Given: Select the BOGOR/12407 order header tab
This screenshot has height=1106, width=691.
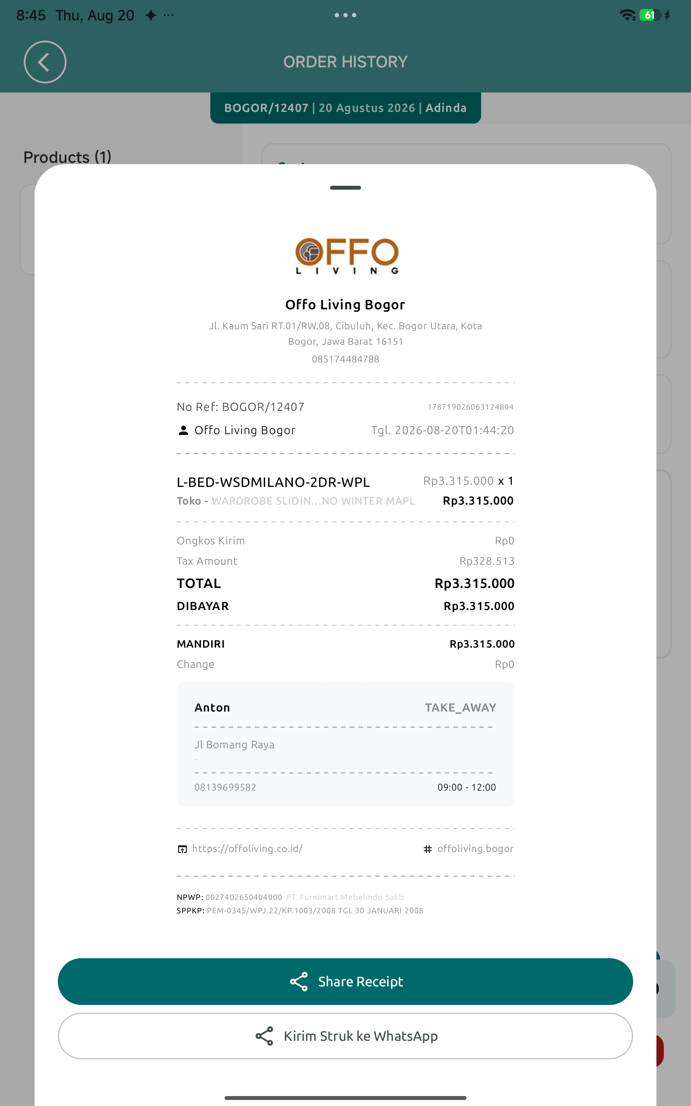Looking at the screenshot, I should [345, 108].
